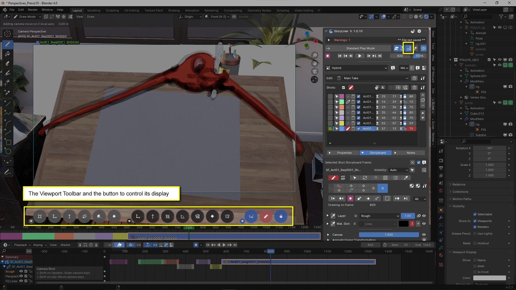Open the Main Take dropdown
Viewport: 516px width, 290px height.
375,78
